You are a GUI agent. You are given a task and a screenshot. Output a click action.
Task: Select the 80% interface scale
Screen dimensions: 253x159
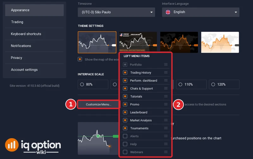click(x=93, y=84)
